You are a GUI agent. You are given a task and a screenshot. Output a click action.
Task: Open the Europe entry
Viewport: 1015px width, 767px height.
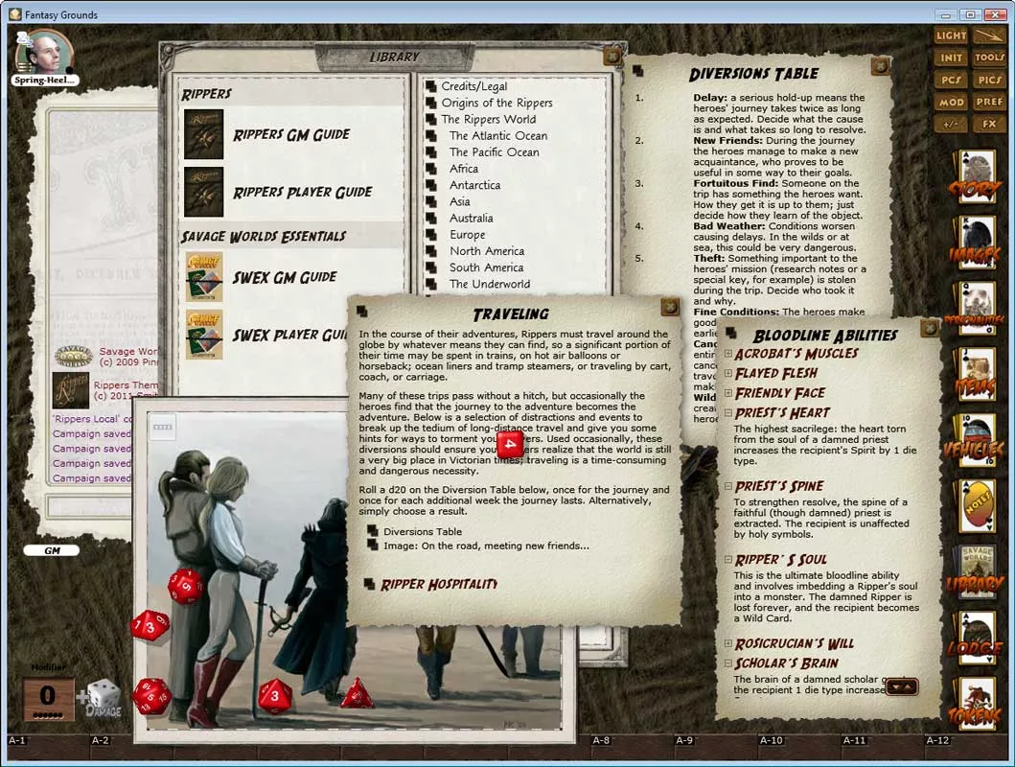(455, 234)
